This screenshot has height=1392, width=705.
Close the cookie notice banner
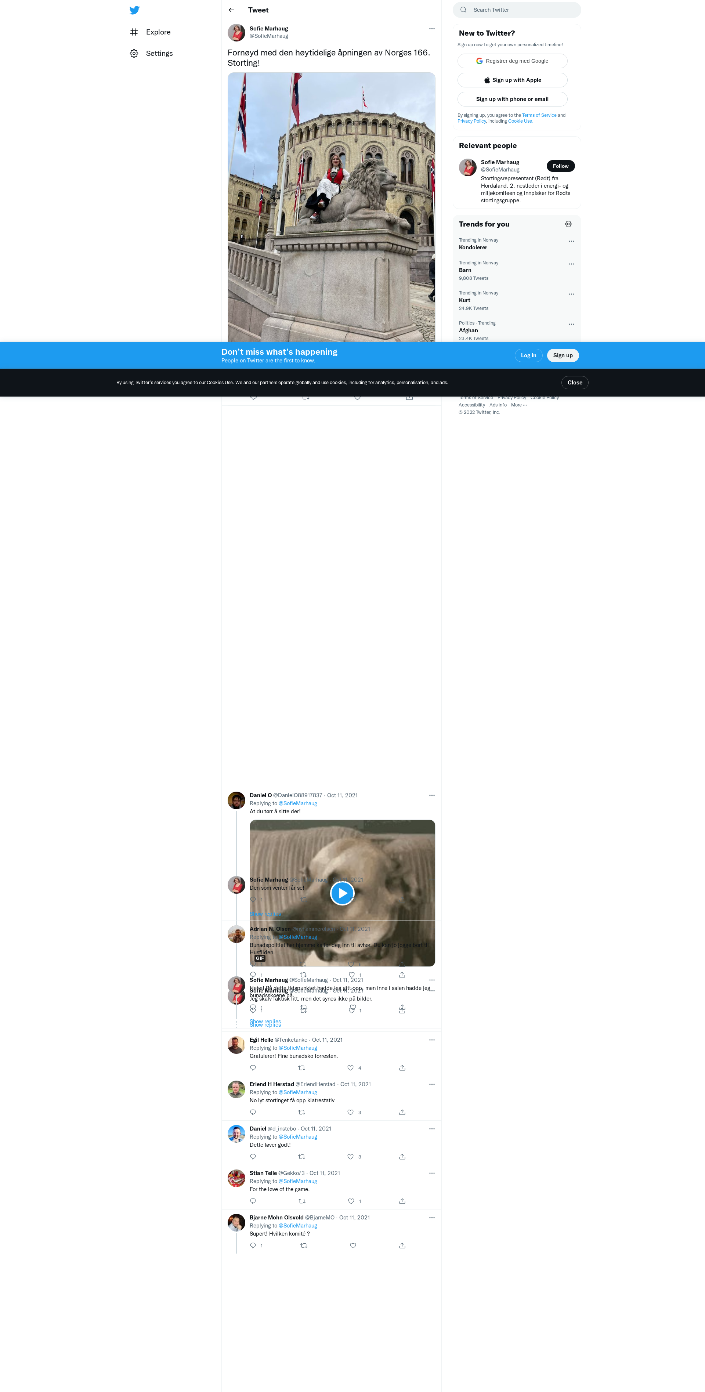click(574, 383)
